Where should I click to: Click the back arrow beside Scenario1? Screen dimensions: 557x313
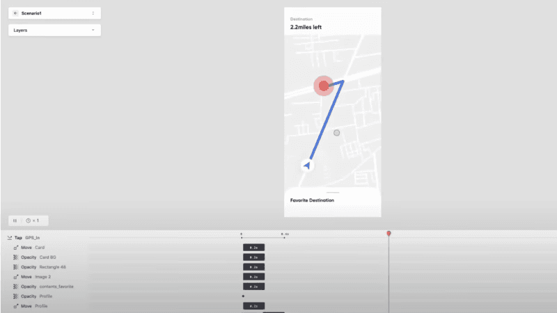click(15, 13)
